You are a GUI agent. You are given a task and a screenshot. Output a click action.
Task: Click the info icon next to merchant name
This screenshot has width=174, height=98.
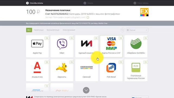88,17
